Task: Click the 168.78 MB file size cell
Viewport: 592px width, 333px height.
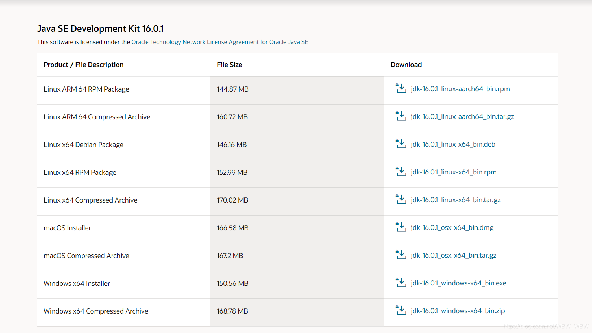Action: pos(297,312)
